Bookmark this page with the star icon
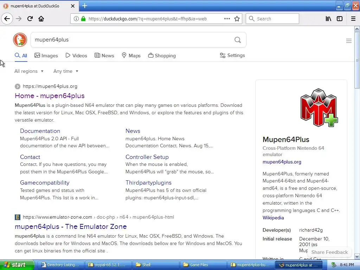 [x=237, y=19]
